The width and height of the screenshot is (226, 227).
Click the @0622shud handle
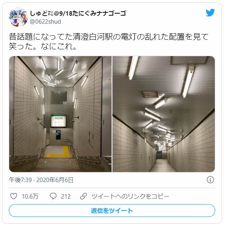point(45,22)
